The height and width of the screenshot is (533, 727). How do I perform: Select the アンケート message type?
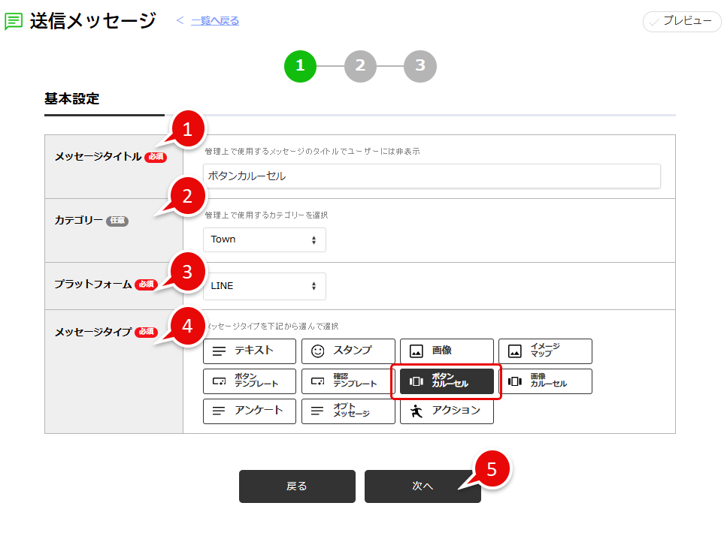pyautogui.click(x=249, y=411)
